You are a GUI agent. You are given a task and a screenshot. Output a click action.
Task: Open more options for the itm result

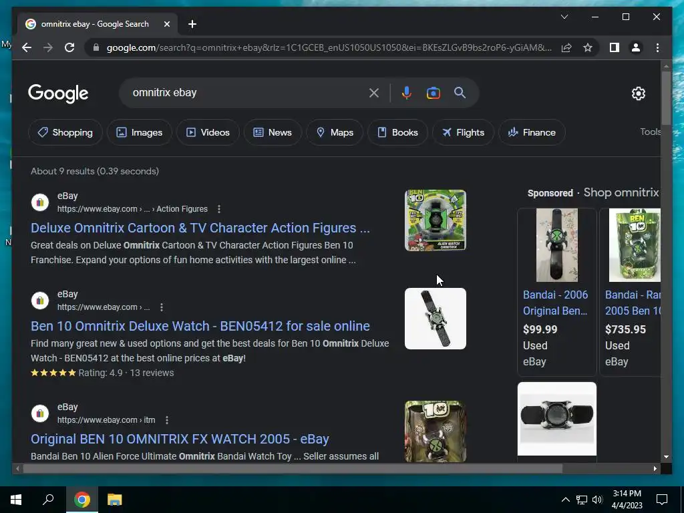[x=167, y=420]
